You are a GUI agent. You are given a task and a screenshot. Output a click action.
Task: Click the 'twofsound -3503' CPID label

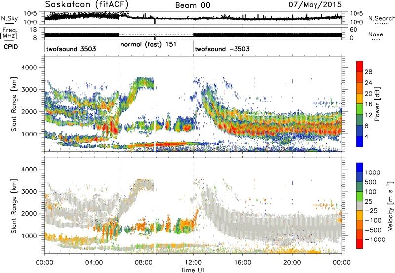(222, 49)
